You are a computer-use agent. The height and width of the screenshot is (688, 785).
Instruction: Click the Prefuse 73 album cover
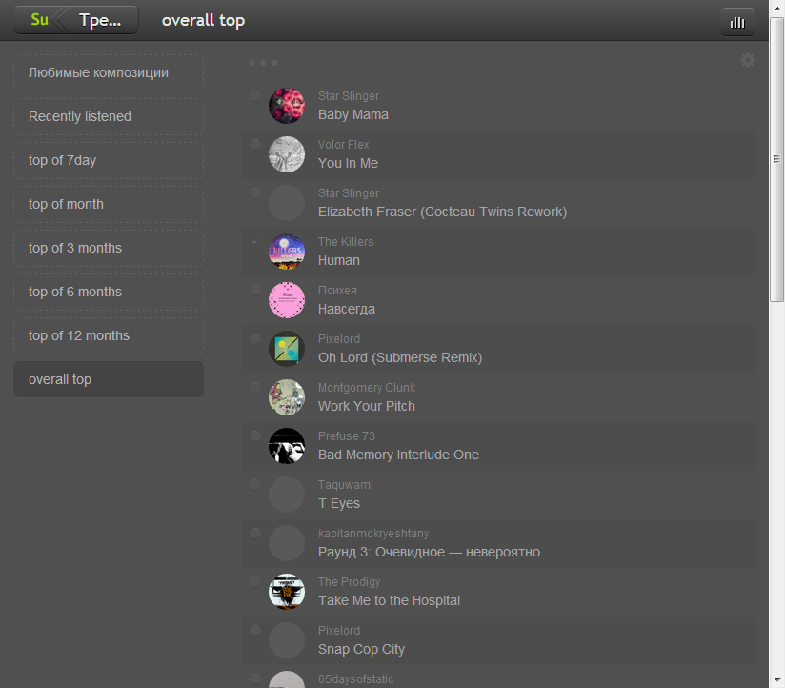click(287, 446)
